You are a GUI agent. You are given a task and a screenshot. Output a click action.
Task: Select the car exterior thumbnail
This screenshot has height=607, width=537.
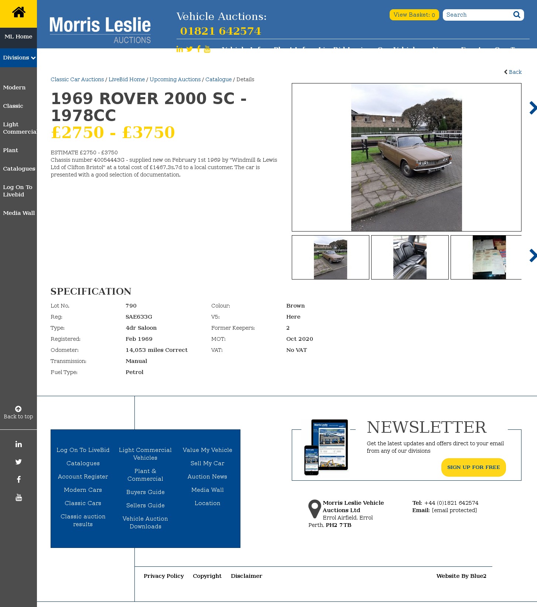pos(331,257)
